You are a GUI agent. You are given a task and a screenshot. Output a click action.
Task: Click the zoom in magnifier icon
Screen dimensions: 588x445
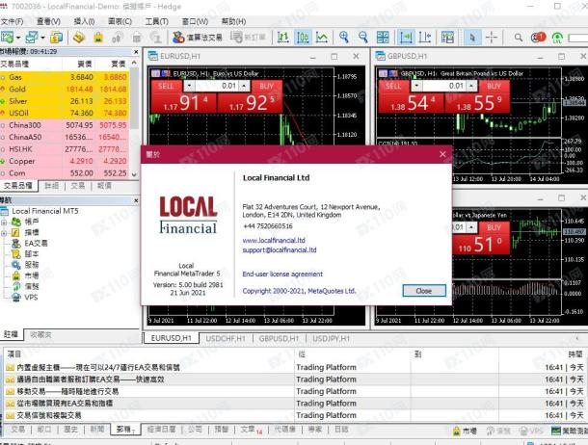click(x=344, y=37)
